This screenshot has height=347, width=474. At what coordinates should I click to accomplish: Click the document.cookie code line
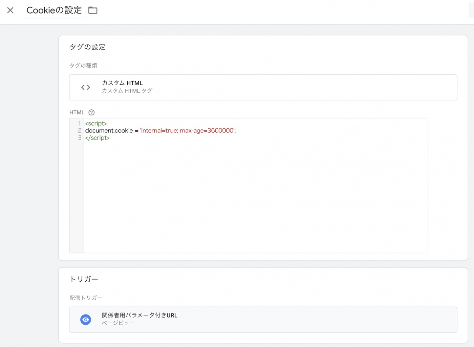coord(160,130)
